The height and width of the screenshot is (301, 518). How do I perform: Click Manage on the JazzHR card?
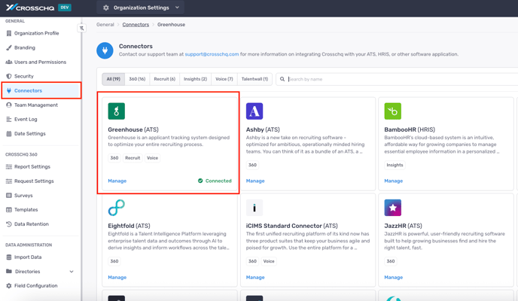coord(394,277)
